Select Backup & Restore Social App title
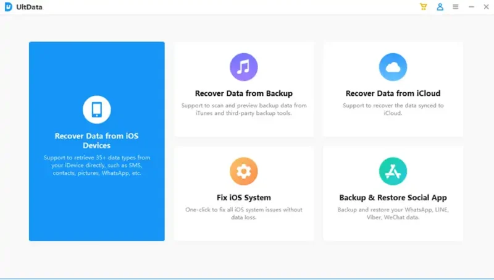This screenshot has width=494, height=280. 393,198
